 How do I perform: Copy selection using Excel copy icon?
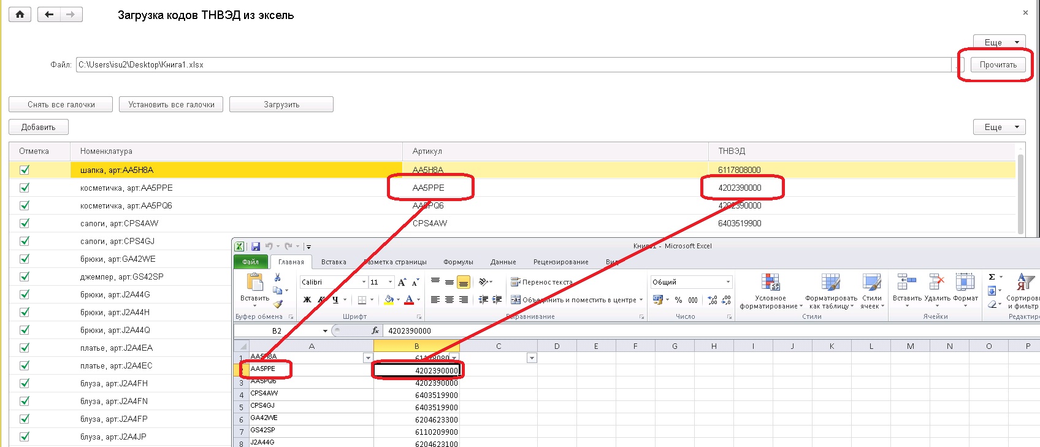pos(278,291)
